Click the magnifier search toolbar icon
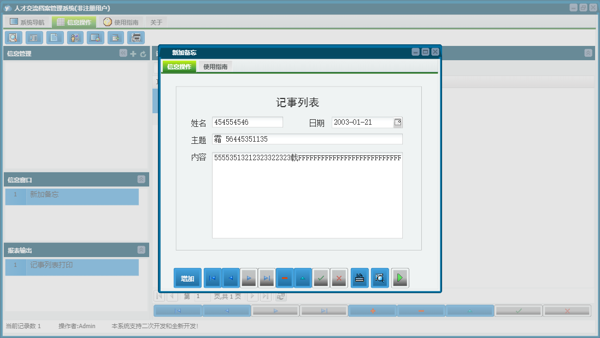 [14, 38]
